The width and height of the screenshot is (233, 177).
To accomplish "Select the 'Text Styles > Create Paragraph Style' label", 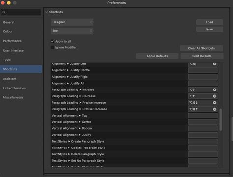I will click(x=78, y=141).
